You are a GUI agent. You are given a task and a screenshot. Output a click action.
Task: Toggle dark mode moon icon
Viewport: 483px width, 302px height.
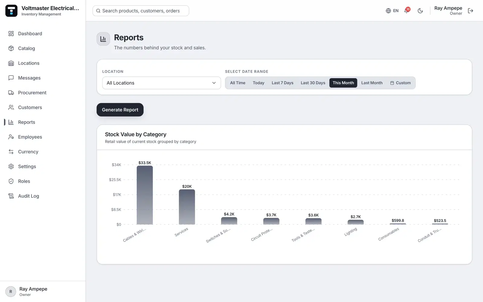pos(420,11)
